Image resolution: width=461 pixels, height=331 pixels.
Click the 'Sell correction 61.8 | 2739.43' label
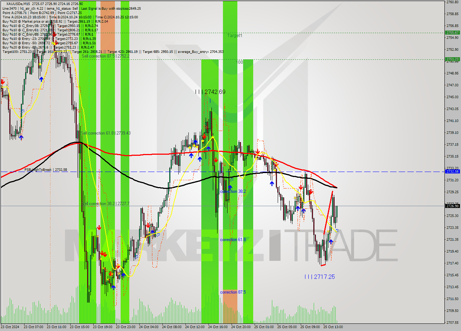(106, 133)
